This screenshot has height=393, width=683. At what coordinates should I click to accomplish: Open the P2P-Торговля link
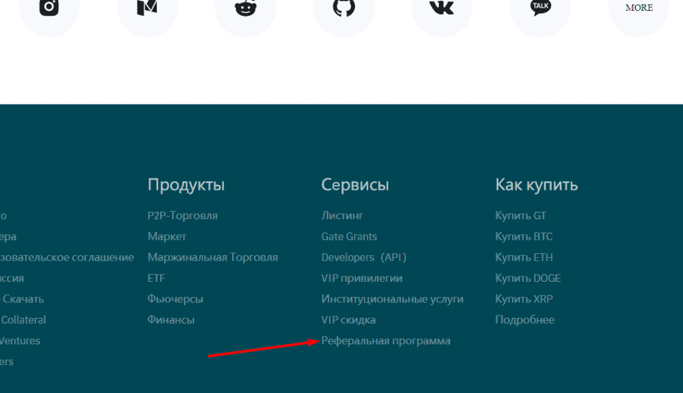183,215
